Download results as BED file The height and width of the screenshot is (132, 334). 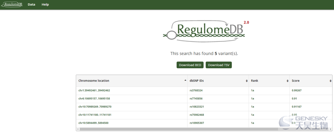point(190,65)
